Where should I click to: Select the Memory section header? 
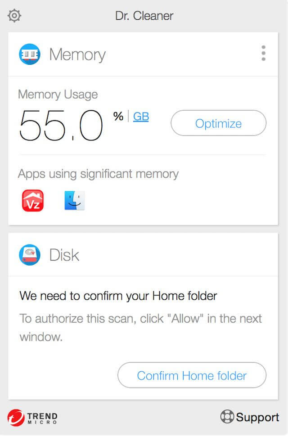(x=77, y=54)
